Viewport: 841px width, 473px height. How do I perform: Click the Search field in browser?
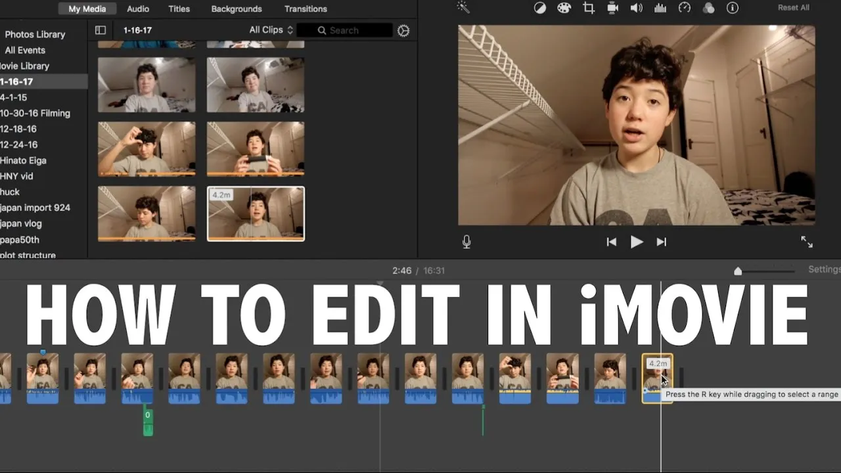pos(344,30)
